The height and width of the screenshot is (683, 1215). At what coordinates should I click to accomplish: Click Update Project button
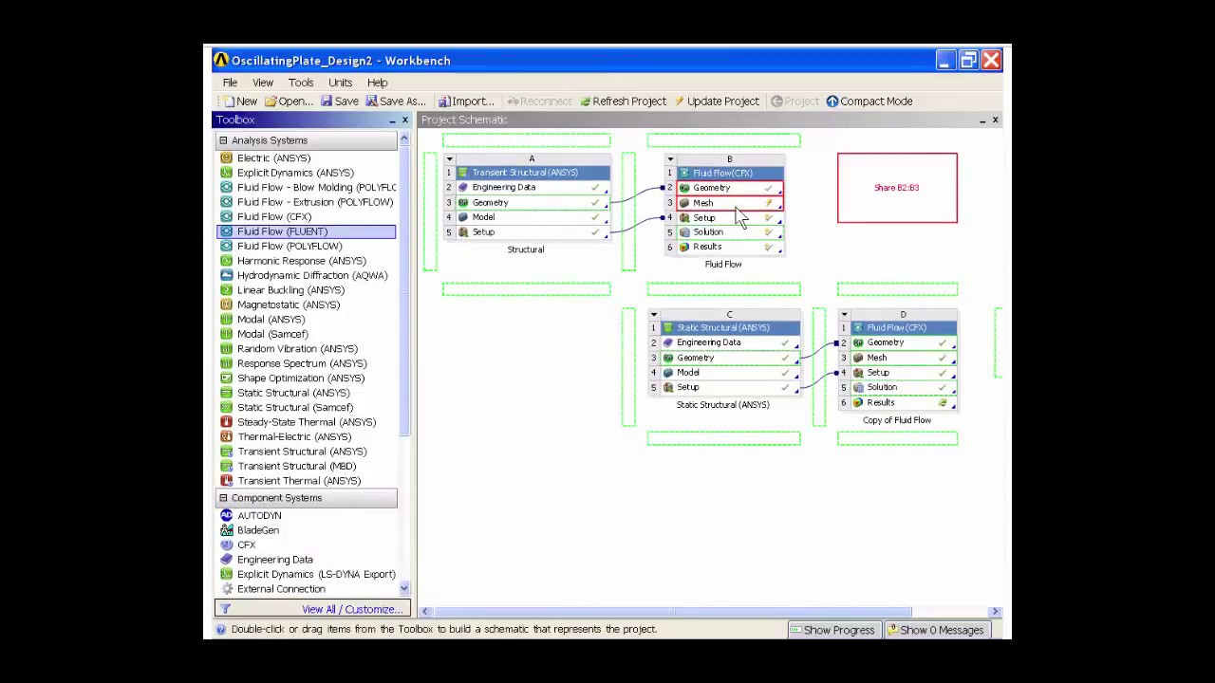(717, 102)
